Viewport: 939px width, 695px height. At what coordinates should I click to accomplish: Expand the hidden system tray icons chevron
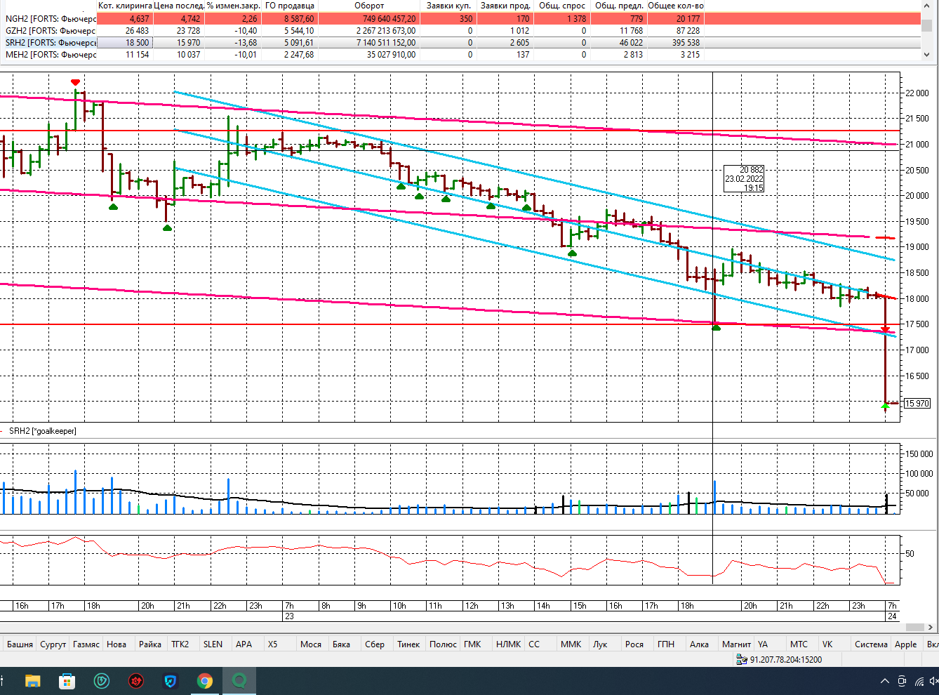tap(884, 681)
